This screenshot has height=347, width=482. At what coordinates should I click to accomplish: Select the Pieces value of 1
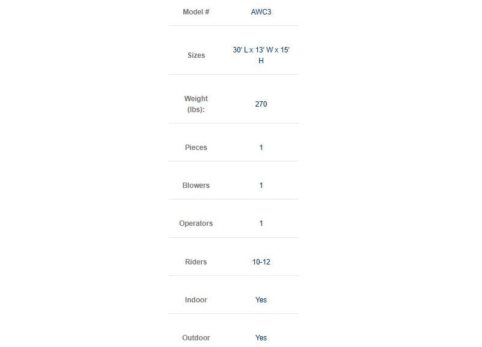(x=261, y=148)
